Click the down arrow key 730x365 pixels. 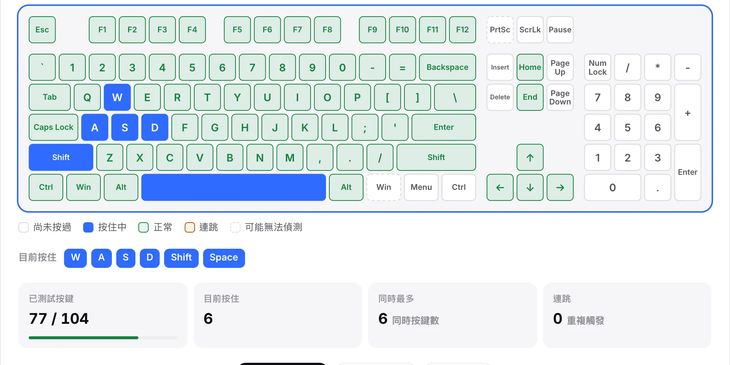tap(530, 187)
